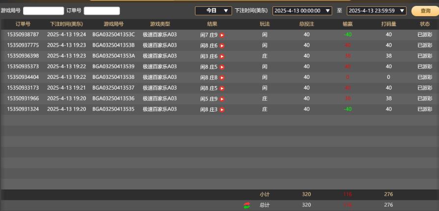Click the 查询 search button
Image resolution: width=439 pixels, height=211 pixels.
(425, 10)
